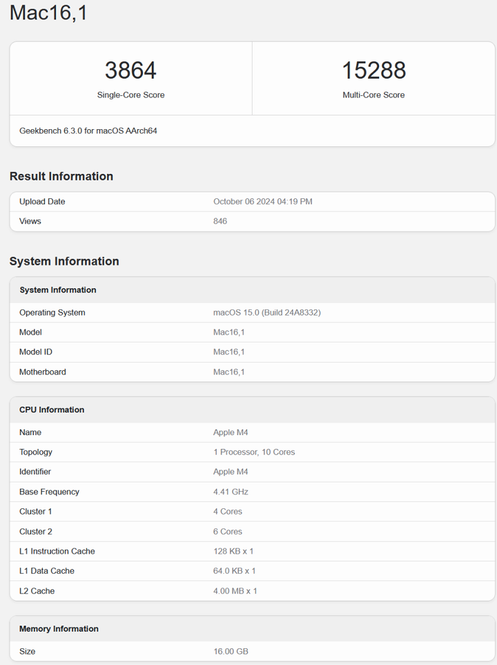
Task: Click the Single-Core Score label
Action: pyautogui.click(x=130, y=95)
